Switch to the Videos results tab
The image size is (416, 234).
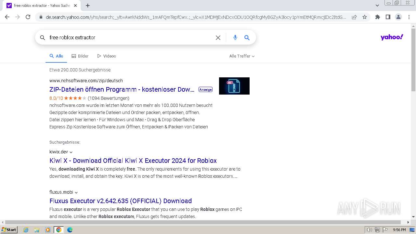tap(106, 56)
